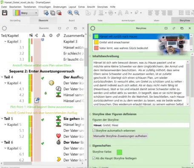The image size is (194, 168).
Task: Click the red heart icon in row 5.2
Action: coord(58,136)
